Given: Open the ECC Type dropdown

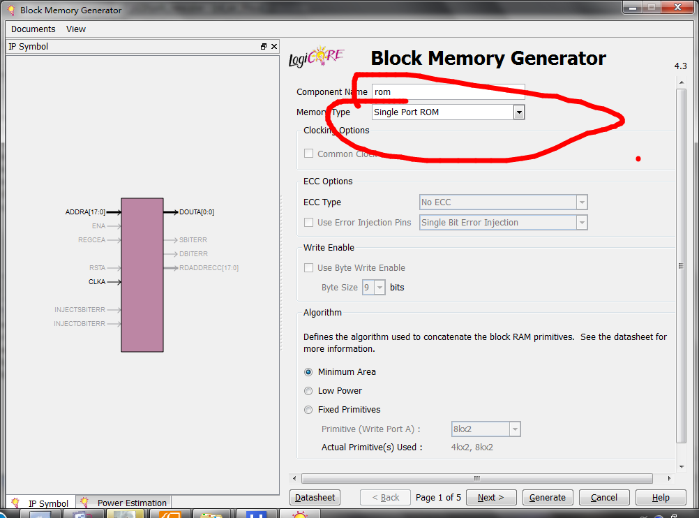Looking at the screenshot, I should pos(582,202).
